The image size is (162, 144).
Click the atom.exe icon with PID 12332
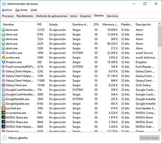(x=3, y=30)
